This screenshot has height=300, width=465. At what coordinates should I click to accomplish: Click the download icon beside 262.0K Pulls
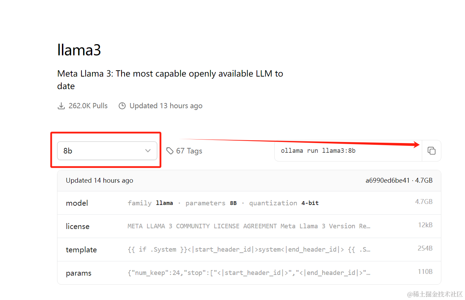(61, 106)
